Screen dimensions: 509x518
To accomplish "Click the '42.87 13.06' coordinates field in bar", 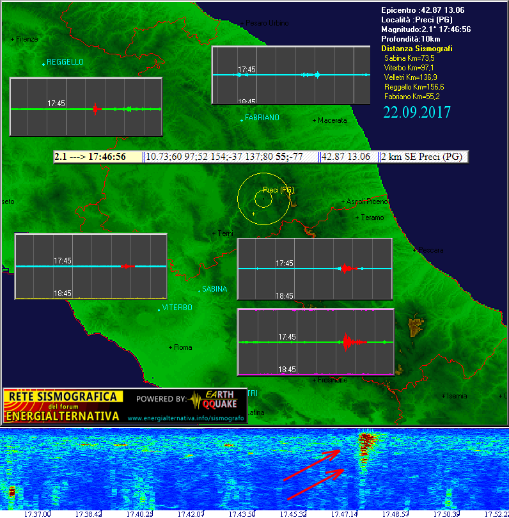I will [x=348, y=157].
